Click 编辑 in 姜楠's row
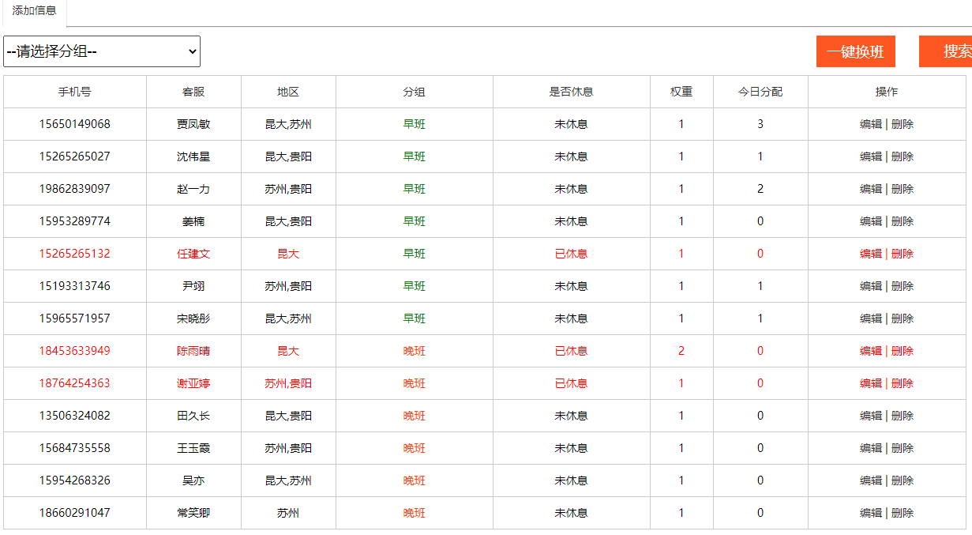Image resolution: width=972 pixels, height=535 pixels. pos(870,221)
